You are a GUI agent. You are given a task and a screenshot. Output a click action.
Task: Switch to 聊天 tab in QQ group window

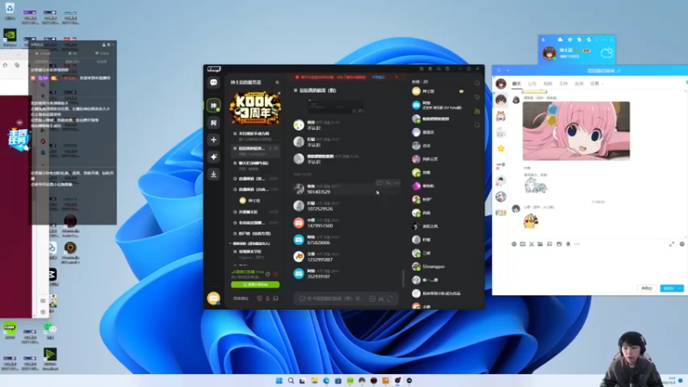click(x=517, y=83)
